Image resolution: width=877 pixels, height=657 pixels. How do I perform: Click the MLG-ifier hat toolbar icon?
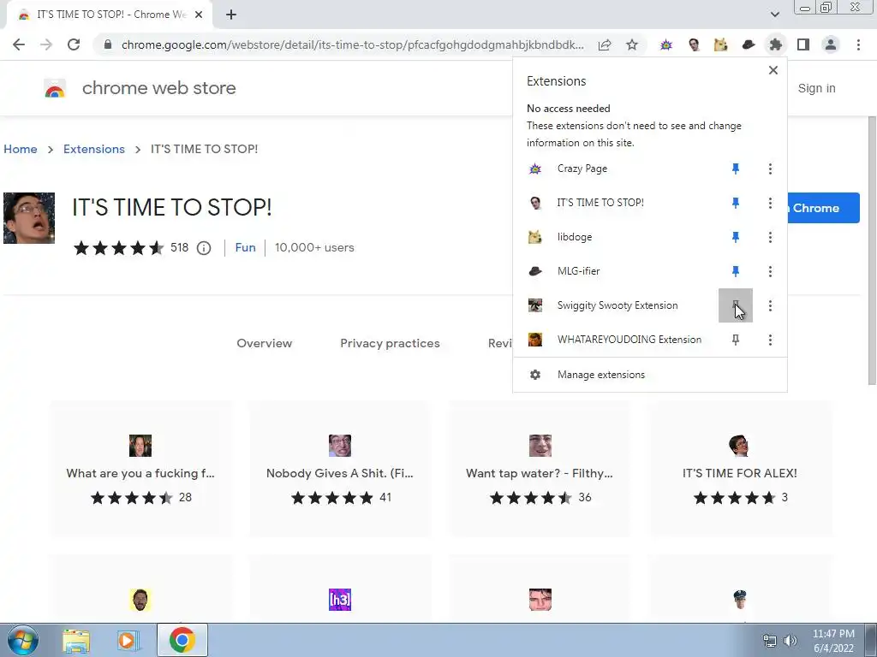pos(749,44)
